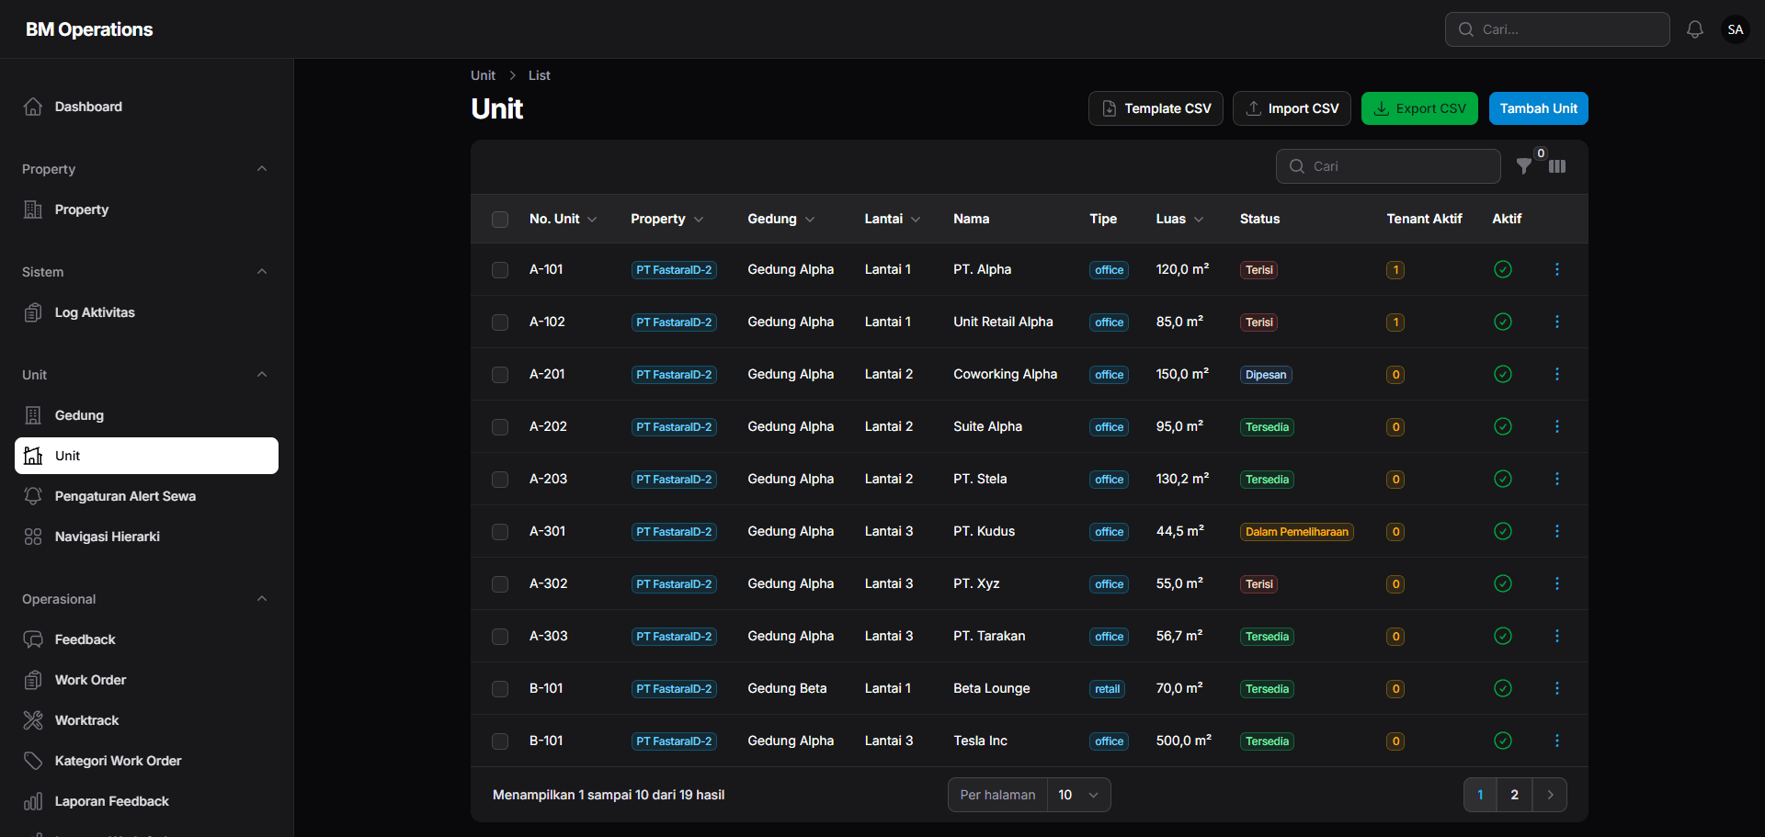Click the green Export CSV button
Viewport: 1765px width, 837px height.
pos(1419,108)
